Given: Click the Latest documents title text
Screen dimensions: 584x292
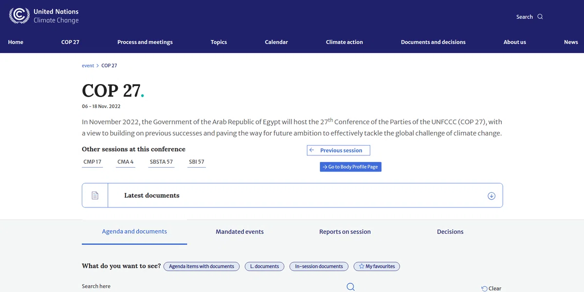Looking at the screenshot, I should [x=152, y=195].
